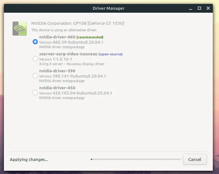219x174 pixels.
Task: Cancel applying driver changes
Action: pos(195,159)
